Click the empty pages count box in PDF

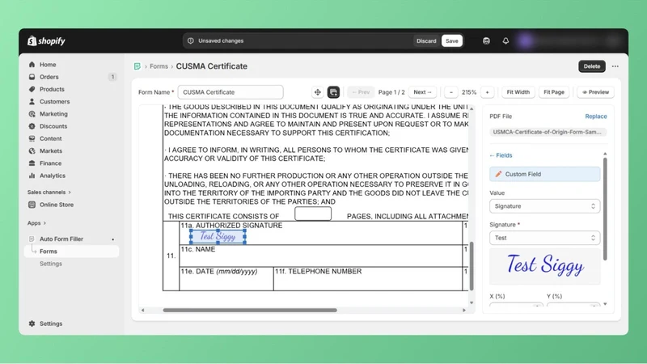[313, 214]
